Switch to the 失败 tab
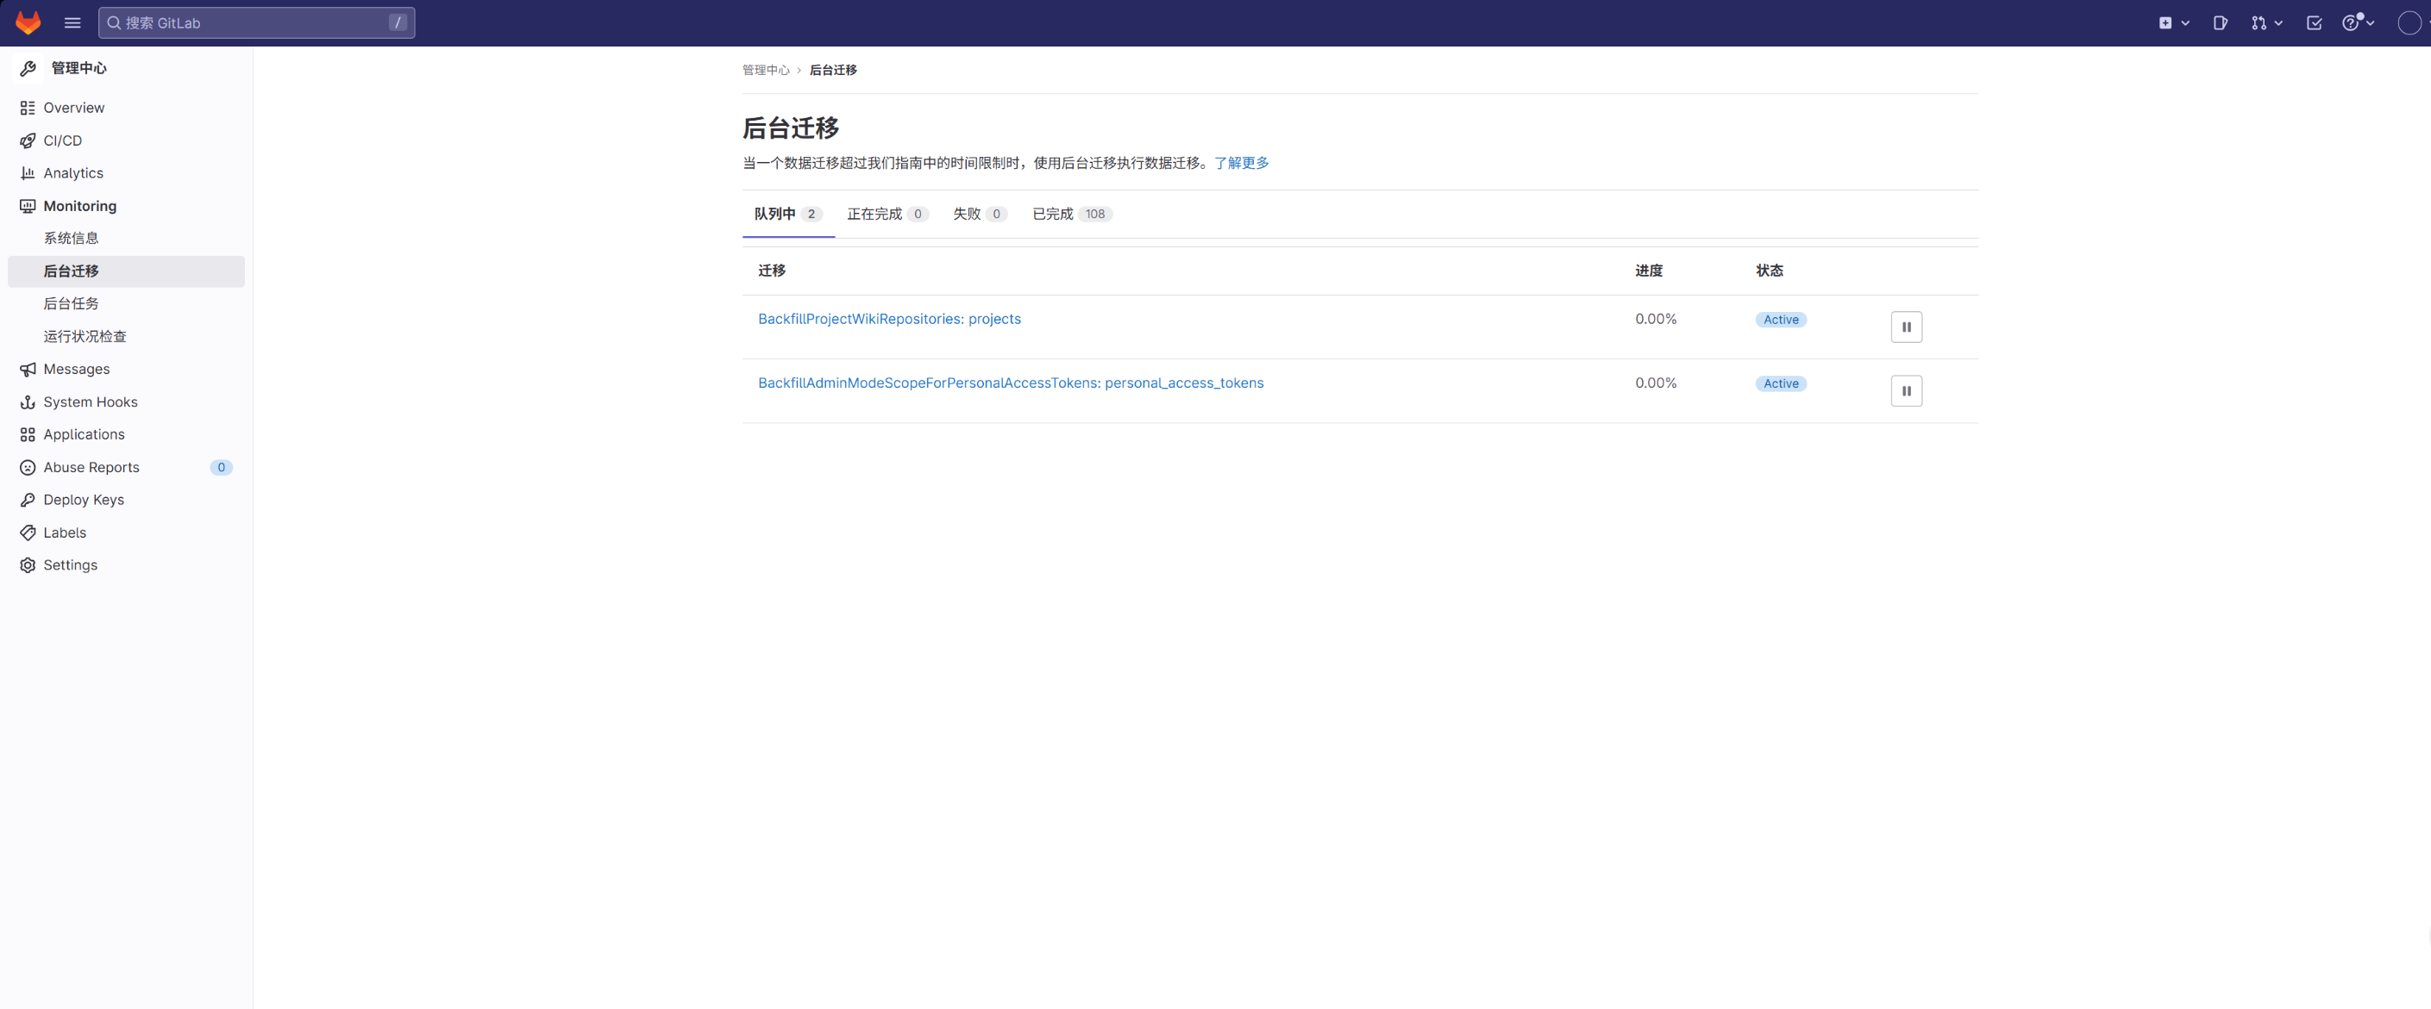This screenshot has height=1009, width=2431. click(x=979, y=214)
